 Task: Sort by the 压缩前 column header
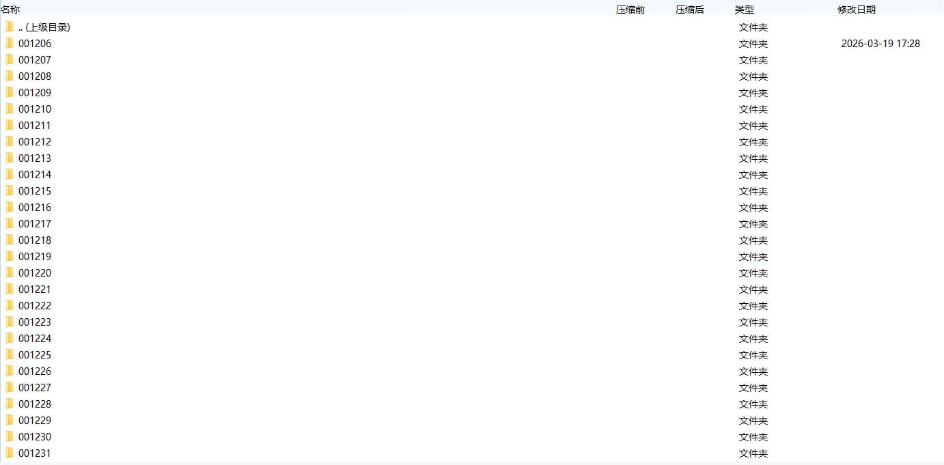click(630, 10)
